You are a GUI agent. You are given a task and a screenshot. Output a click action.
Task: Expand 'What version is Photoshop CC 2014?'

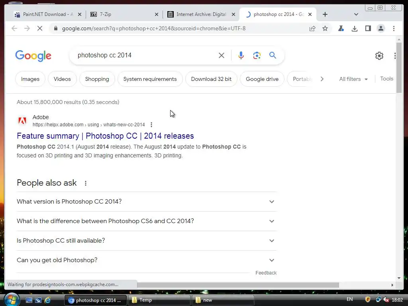pyautogui.click(x=147, y=202)
